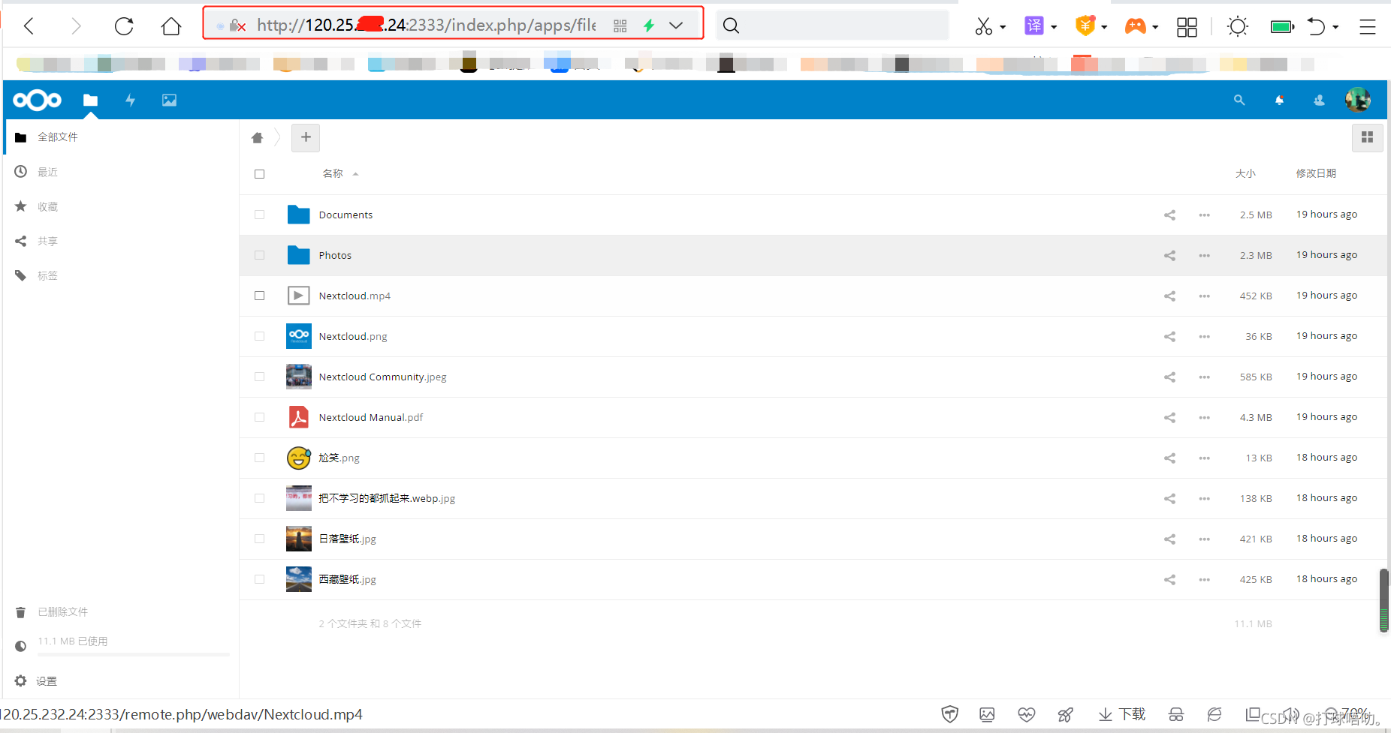Viewport: 1391px width, 733px height.
Task: Click the browser search box
Action: coord(833,26)
